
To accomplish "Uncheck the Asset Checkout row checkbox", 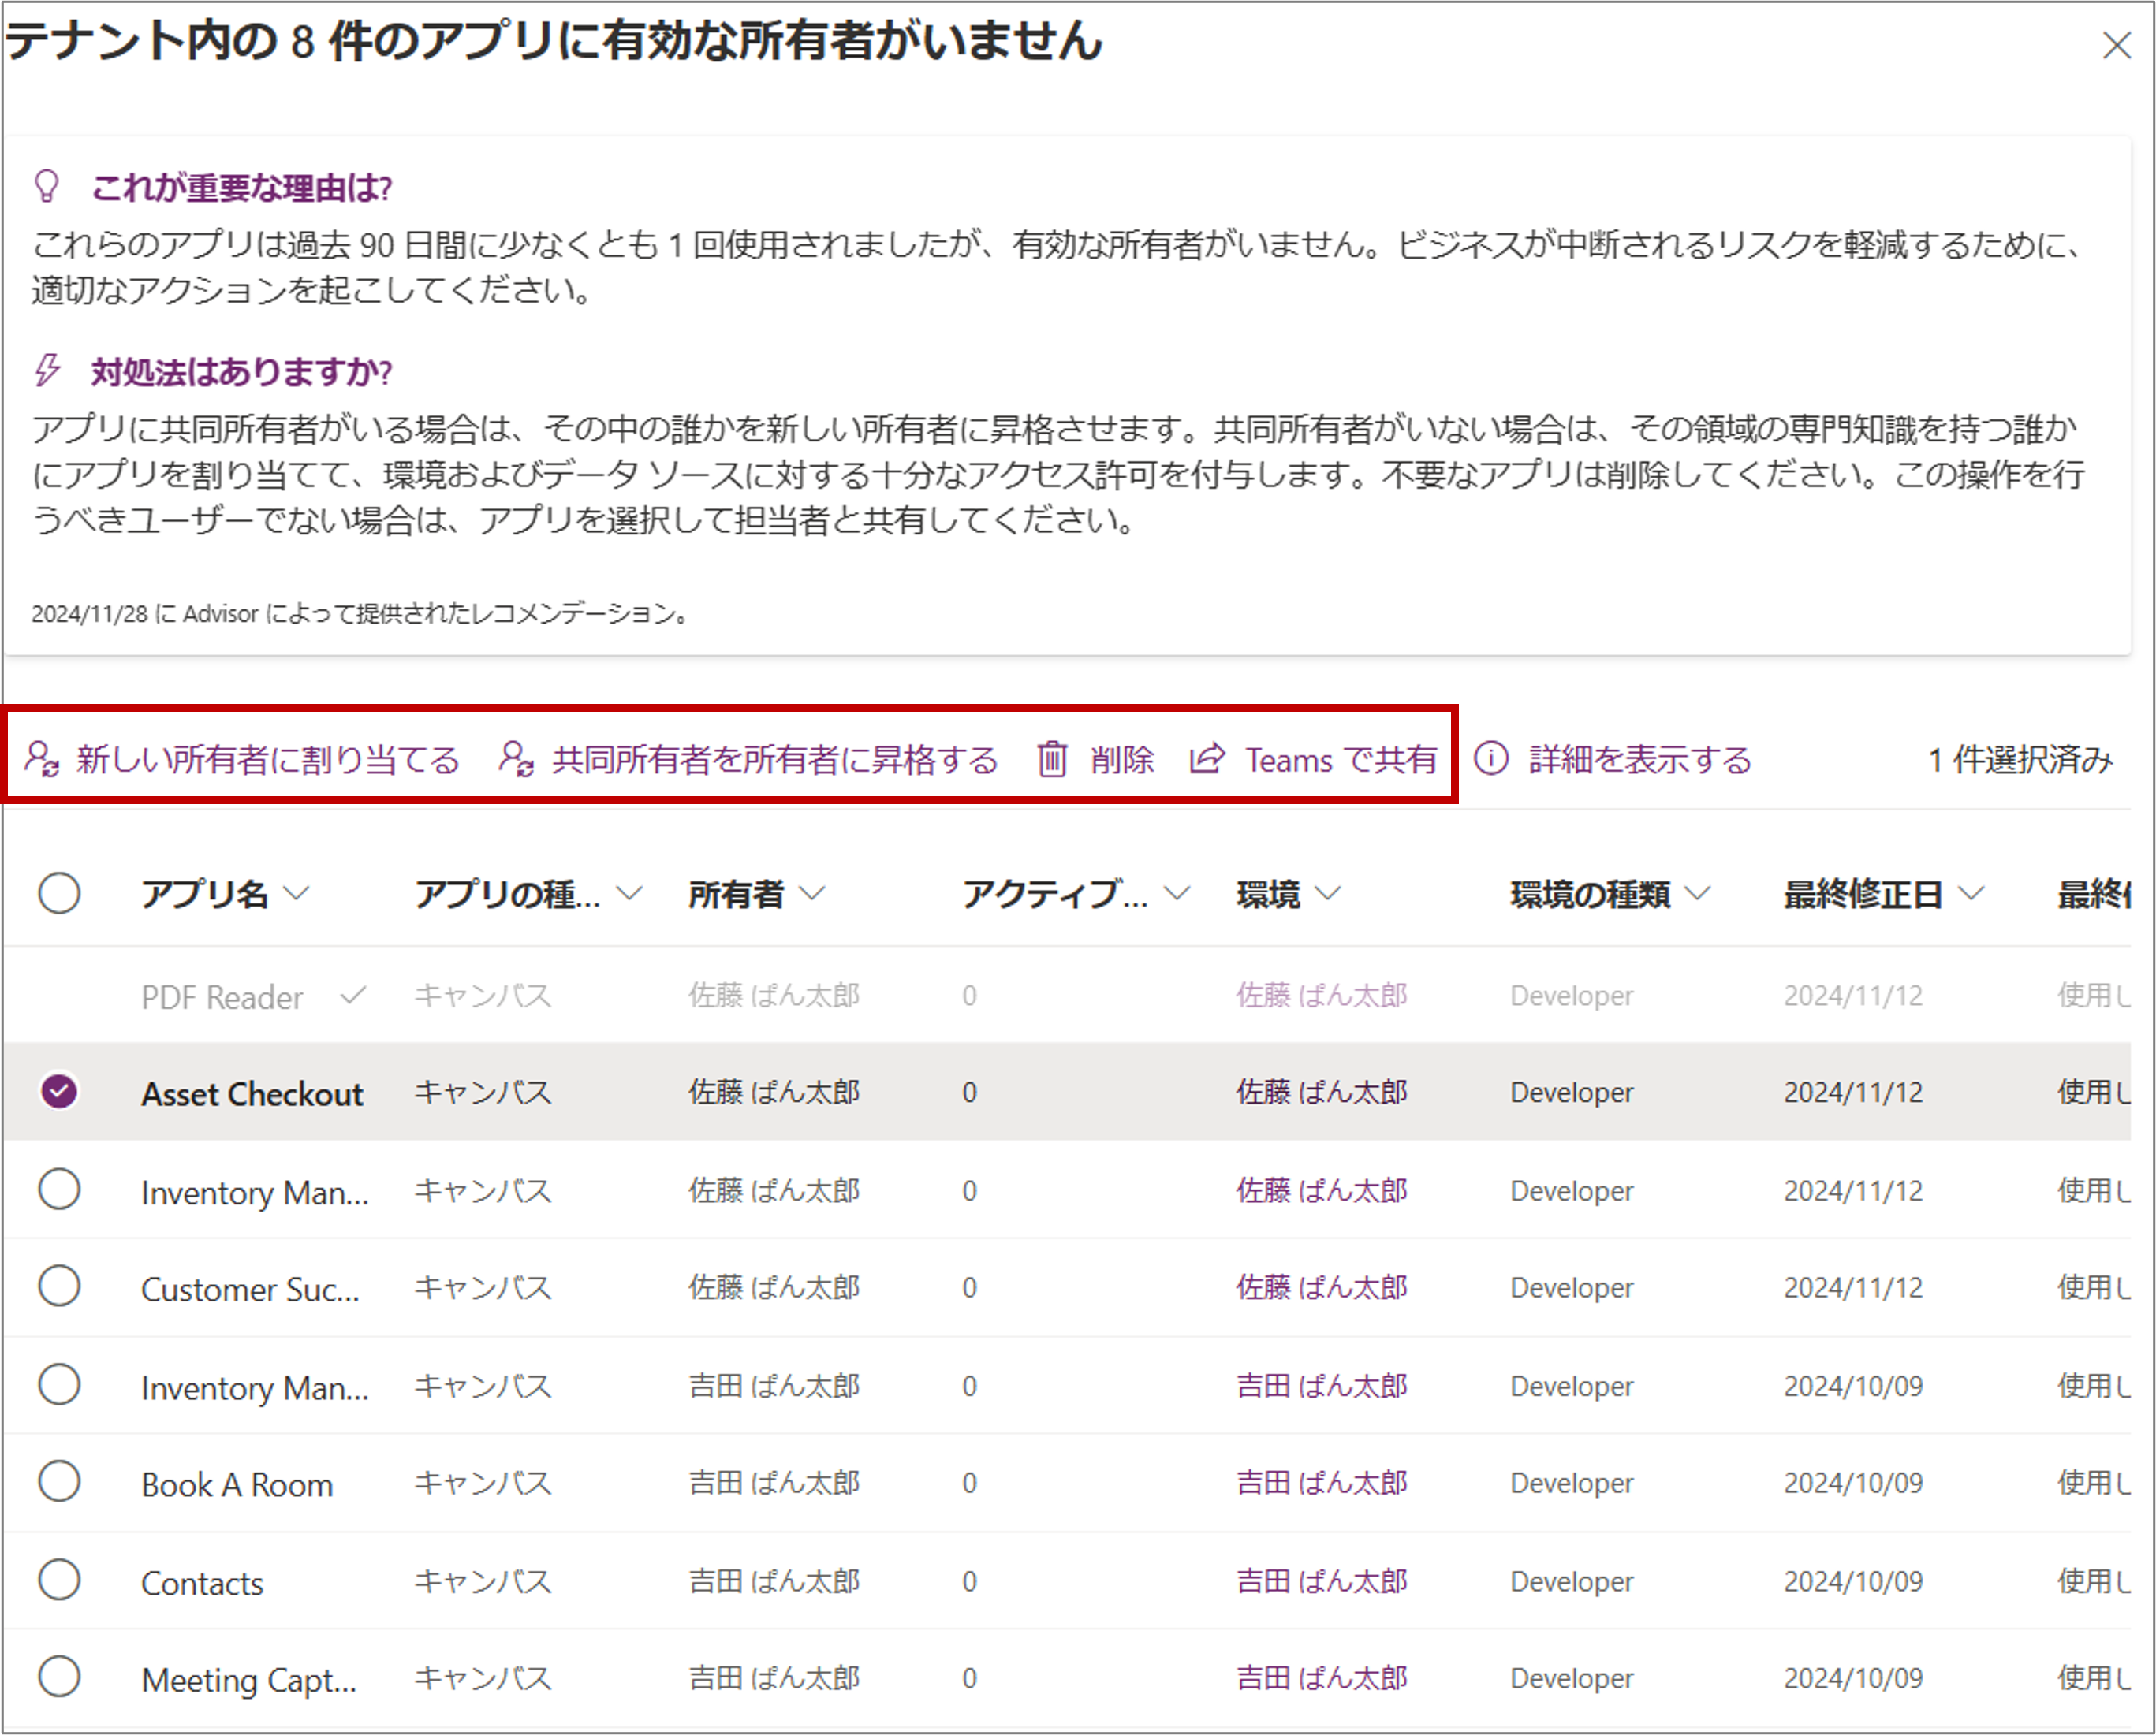I will [59, 1091].
